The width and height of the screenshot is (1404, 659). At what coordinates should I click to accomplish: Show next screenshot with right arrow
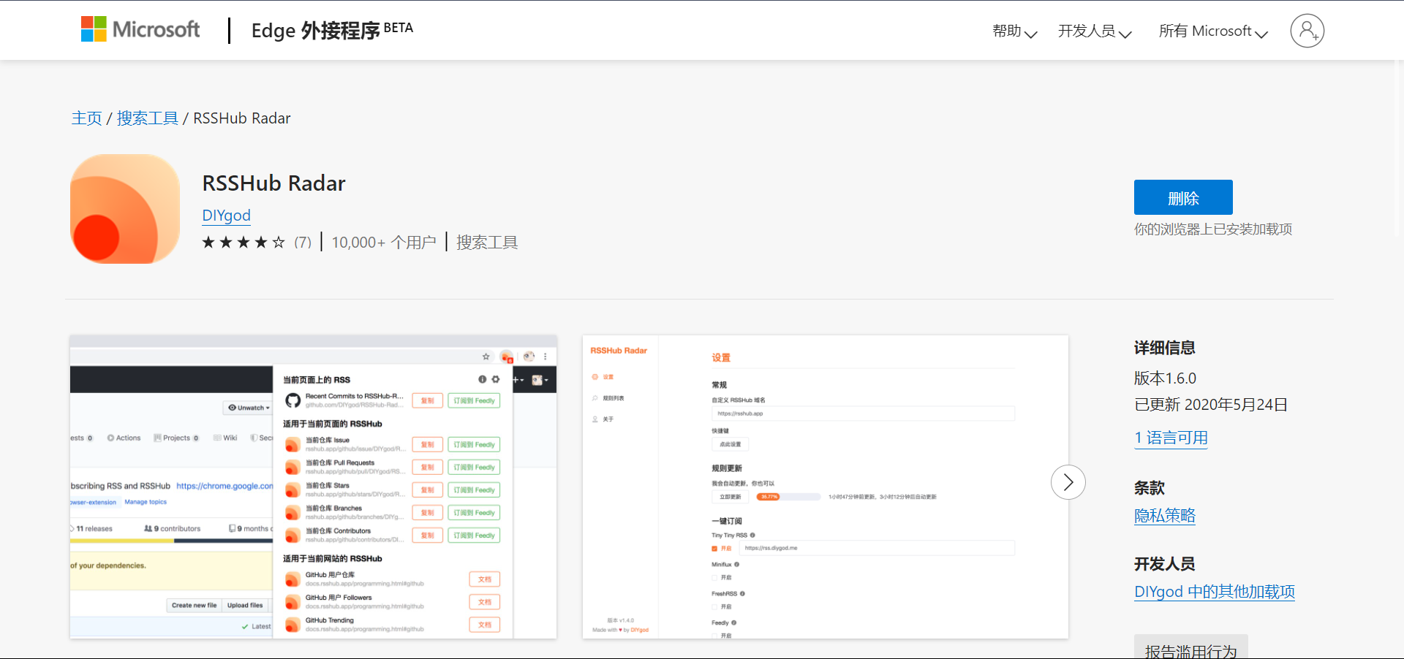point(1068,482)
